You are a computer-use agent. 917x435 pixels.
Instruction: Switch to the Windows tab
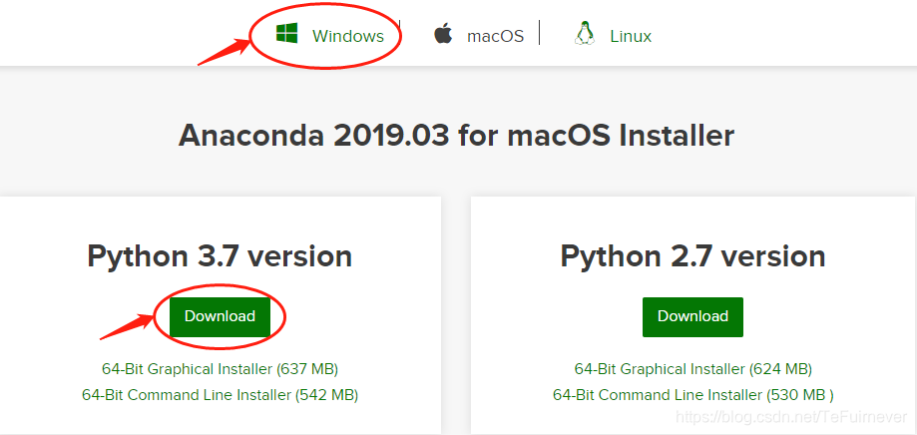pyautogui.click(x=348, y=36)
